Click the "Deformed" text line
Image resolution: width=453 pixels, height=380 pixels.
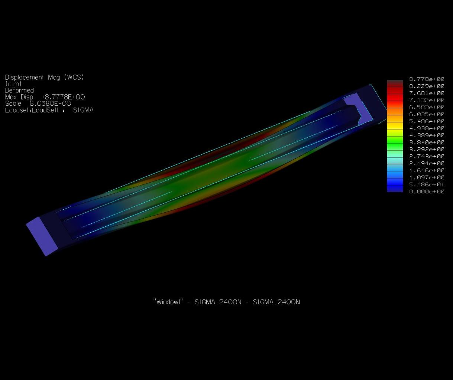[x=19, y=90]
